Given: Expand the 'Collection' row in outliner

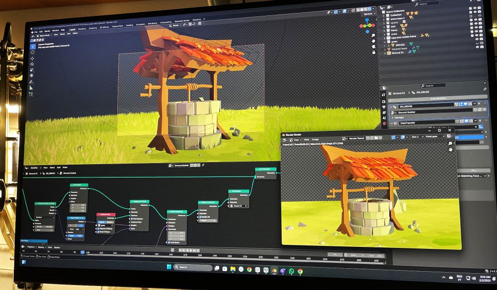Looking at the screenshot, I should coord(384,15).
